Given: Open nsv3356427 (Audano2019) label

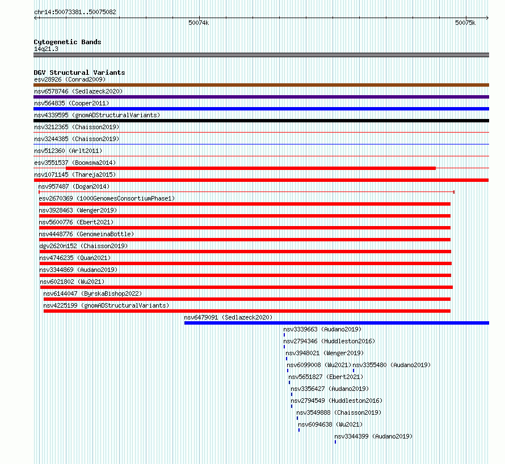Looking at the screenshot, I should 330,389.
